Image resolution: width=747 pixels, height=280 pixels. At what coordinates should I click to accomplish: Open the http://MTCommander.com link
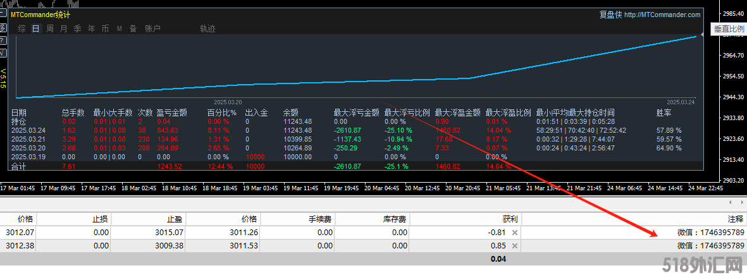click(x=662, y=15)
